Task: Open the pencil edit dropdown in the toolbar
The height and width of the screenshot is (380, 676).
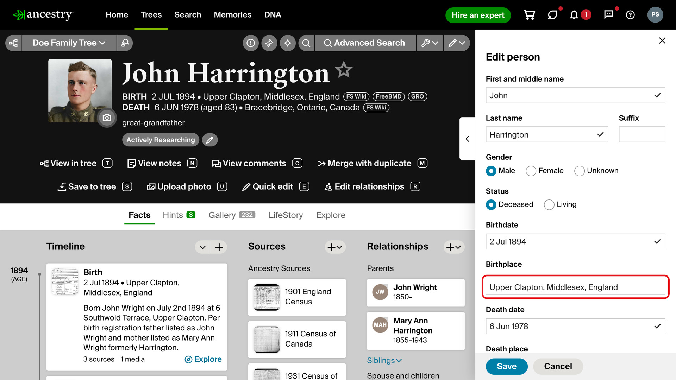Action: [457, 43]
